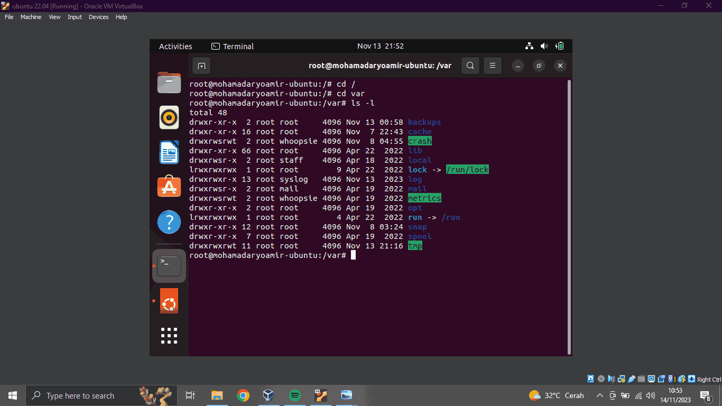Screen dimensions: 722x406
Task: Open the Ubuntu installer icon in dock
Action: 169,301
